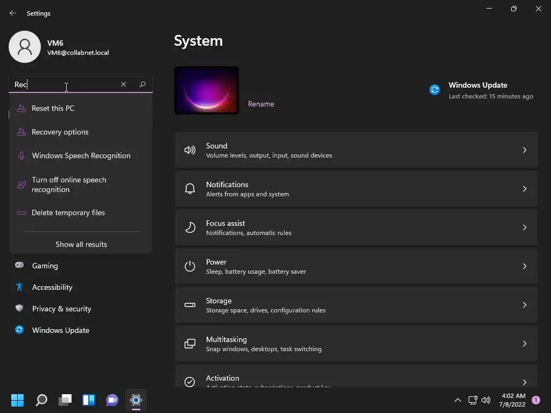The image size is (551, 413).
Task: Click Show all results
Action: click(81, 245)
